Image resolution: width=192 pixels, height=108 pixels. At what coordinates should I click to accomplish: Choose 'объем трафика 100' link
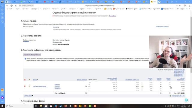[x=179, y=70]
